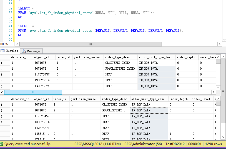This screenshot has height=149, width=226.
Task: Select row 3 header in first grid
Action: tap(5, 75)
